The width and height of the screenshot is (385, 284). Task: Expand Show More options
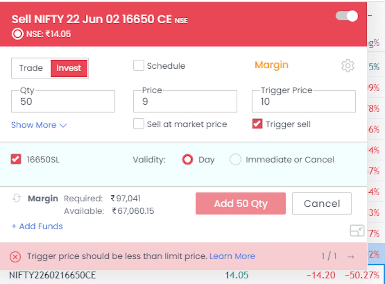click(39, 125)
